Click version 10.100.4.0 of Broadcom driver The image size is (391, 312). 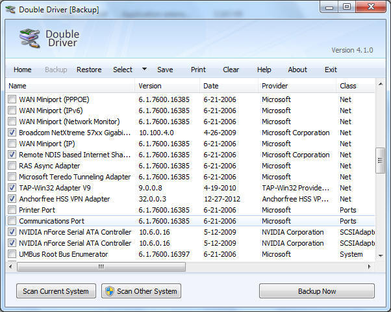click(157, 133)
